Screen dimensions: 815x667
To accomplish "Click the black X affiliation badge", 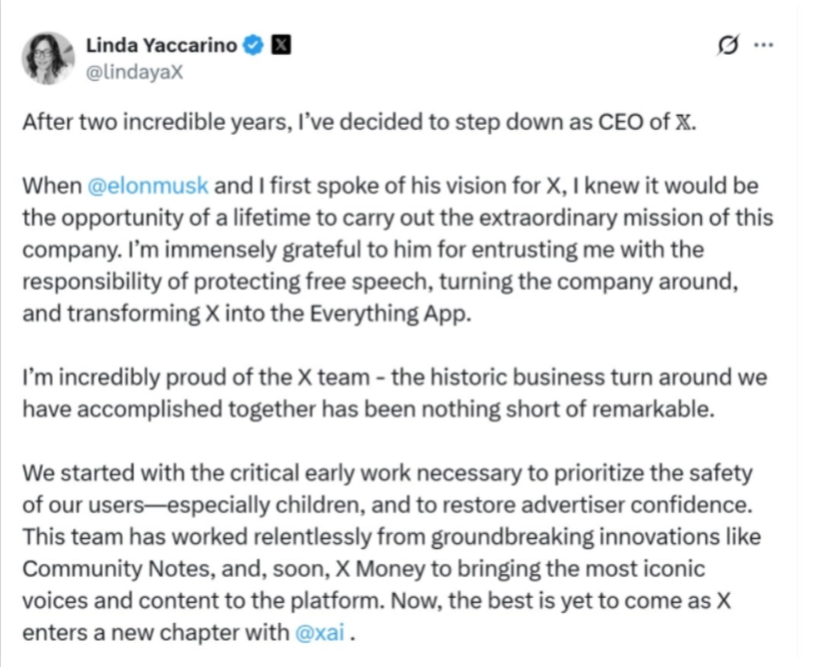I will click(x=282, y=45).
